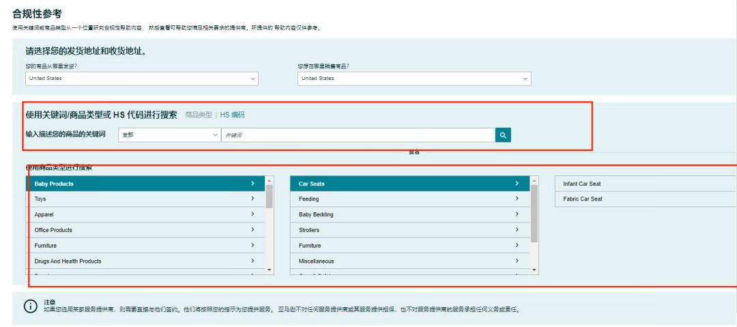Image resolution: width=737 pixels, height=327 pixels.
Task: Switch to the 商品类型 tab
Action: click(x=199, y=115)
